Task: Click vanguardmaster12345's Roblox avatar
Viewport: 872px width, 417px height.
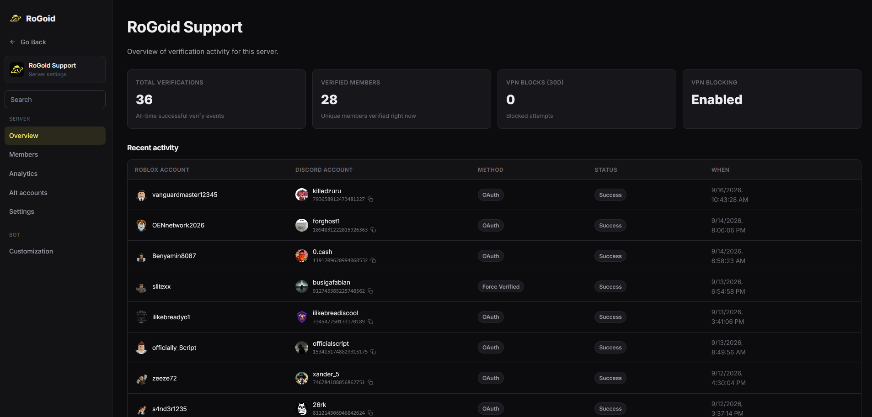Action: pyautogui.click(x=141, y=195)
